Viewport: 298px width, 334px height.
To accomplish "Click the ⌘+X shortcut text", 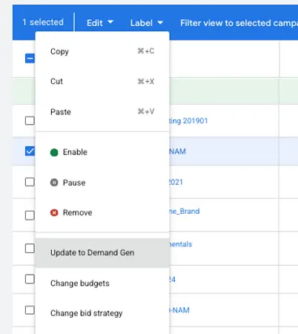I will coord(146,82).
